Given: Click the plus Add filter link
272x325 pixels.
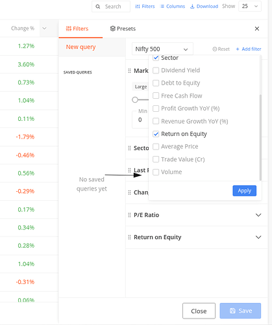Looking at the screenshot, I should coord(249,49).
